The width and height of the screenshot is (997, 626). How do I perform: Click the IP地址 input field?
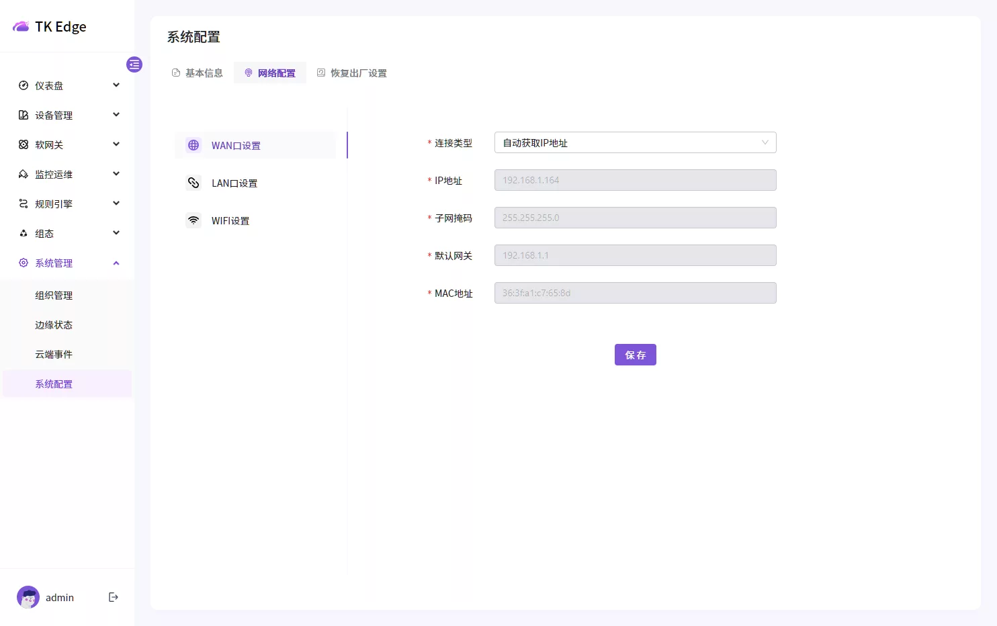coord(635,180)
